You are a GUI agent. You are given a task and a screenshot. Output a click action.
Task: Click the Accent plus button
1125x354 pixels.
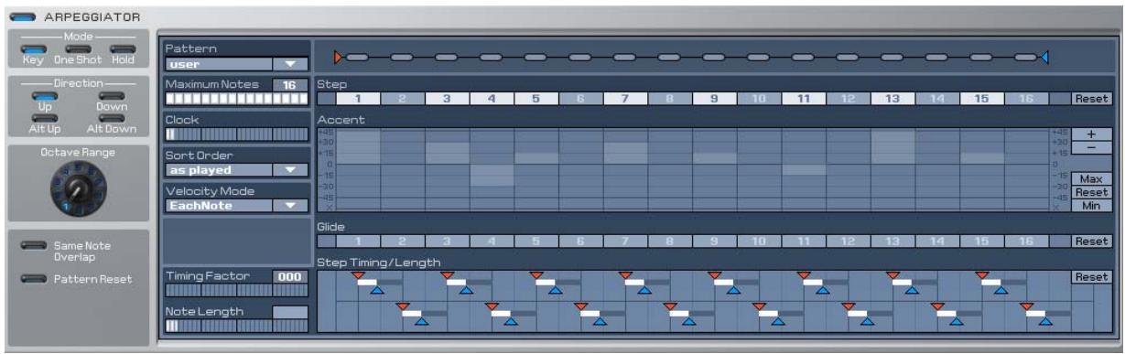pyautogui.click(x=1091, y=134)
